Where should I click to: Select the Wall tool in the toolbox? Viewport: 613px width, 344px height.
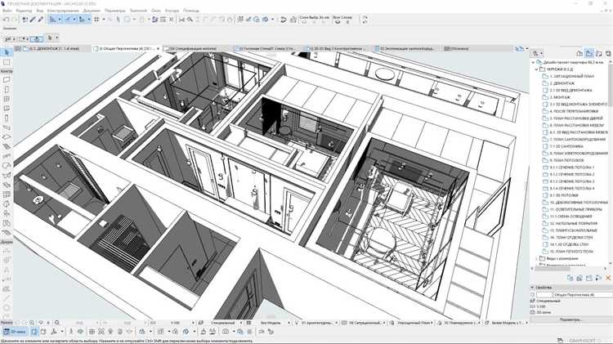7,80
